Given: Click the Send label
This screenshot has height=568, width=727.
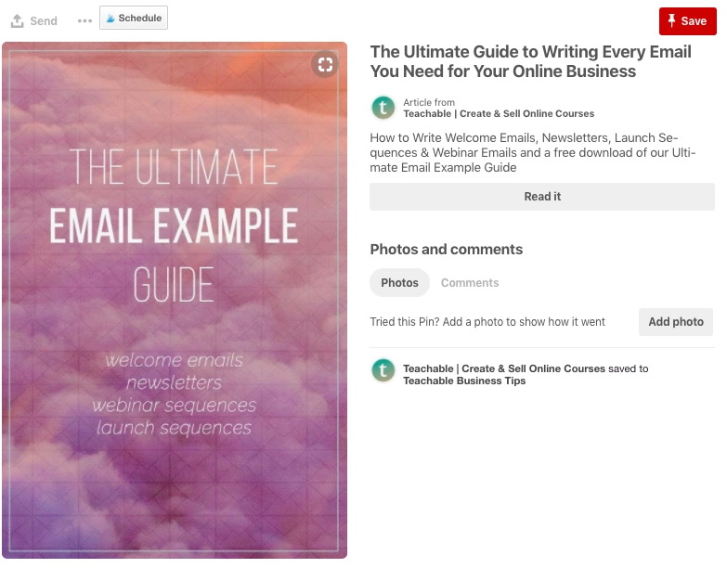Looking at the screenshot, I should click(x=44, y=20).
